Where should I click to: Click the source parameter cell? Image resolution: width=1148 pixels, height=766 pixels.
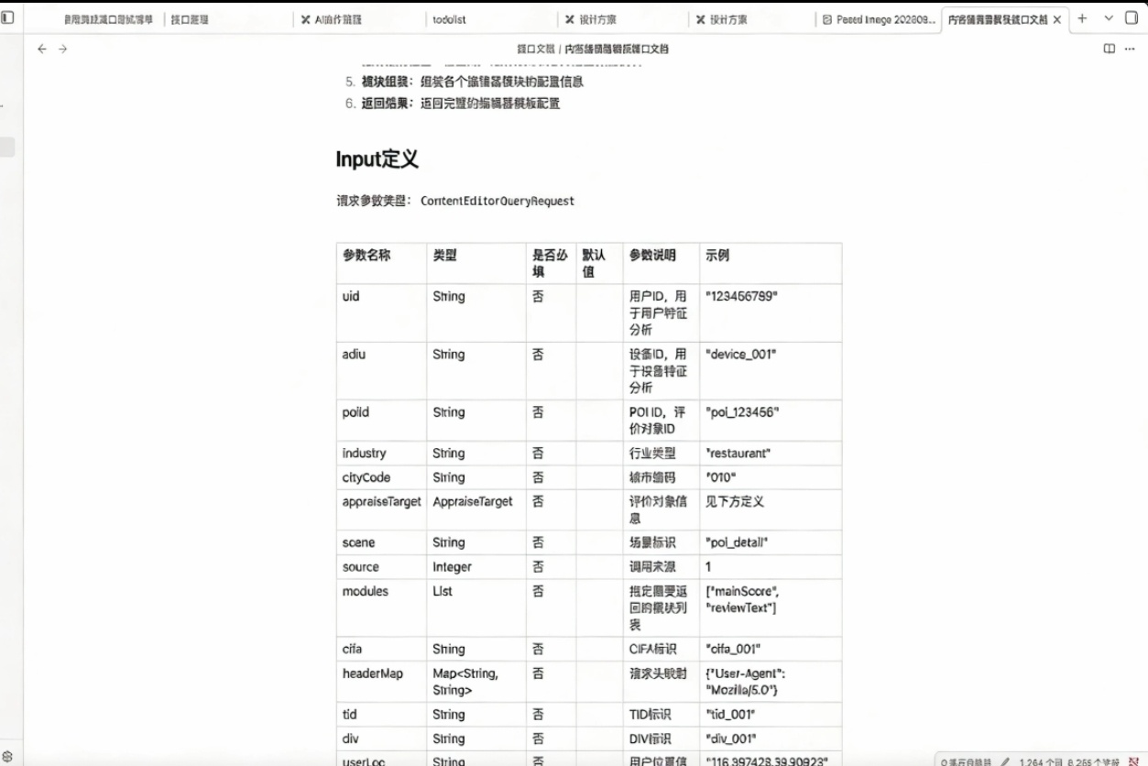[381, 567]
